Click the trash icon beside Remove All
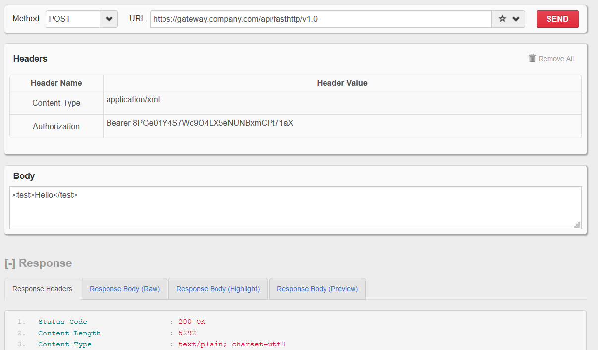598x350 pixels. [532, 58]
